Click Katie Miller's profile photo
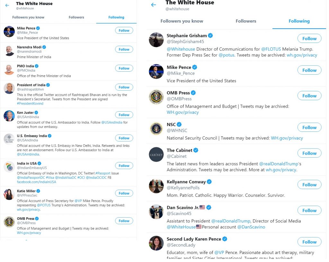 pos(9,194)
